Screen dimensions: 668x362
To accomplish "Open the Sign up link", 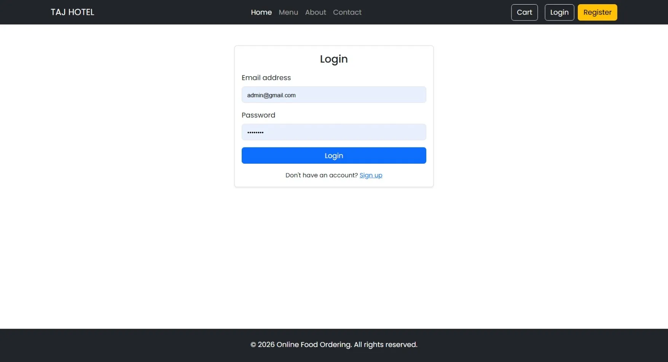I will coord(371,175).
